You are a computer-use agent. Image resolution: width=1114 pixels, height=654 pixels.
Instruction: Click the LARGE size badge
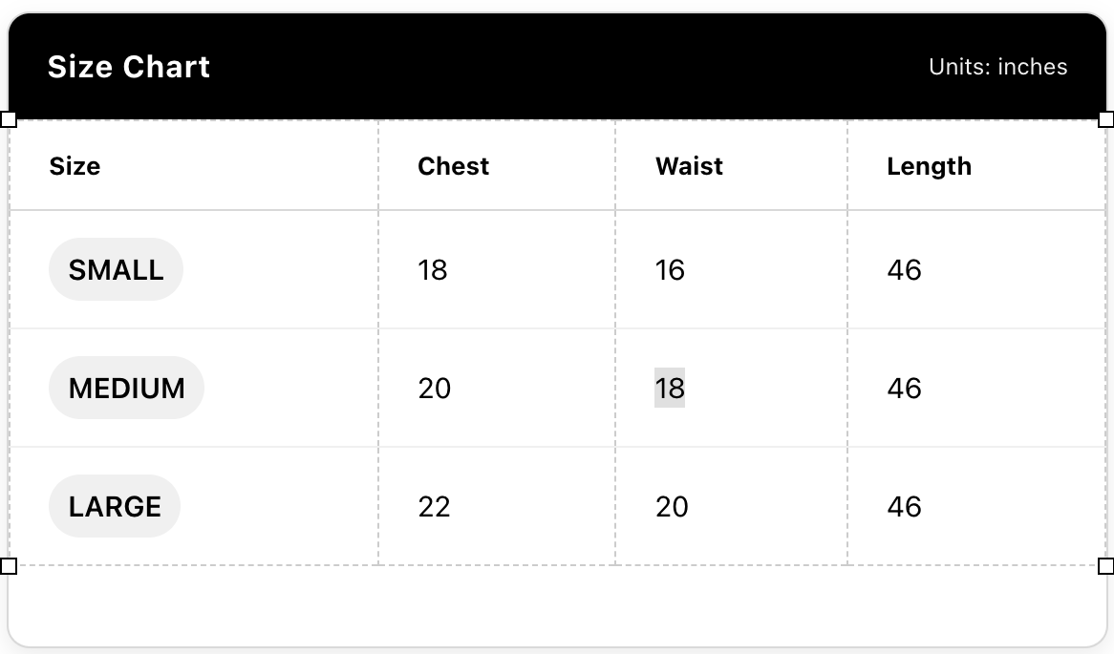[x=115, y=507]
